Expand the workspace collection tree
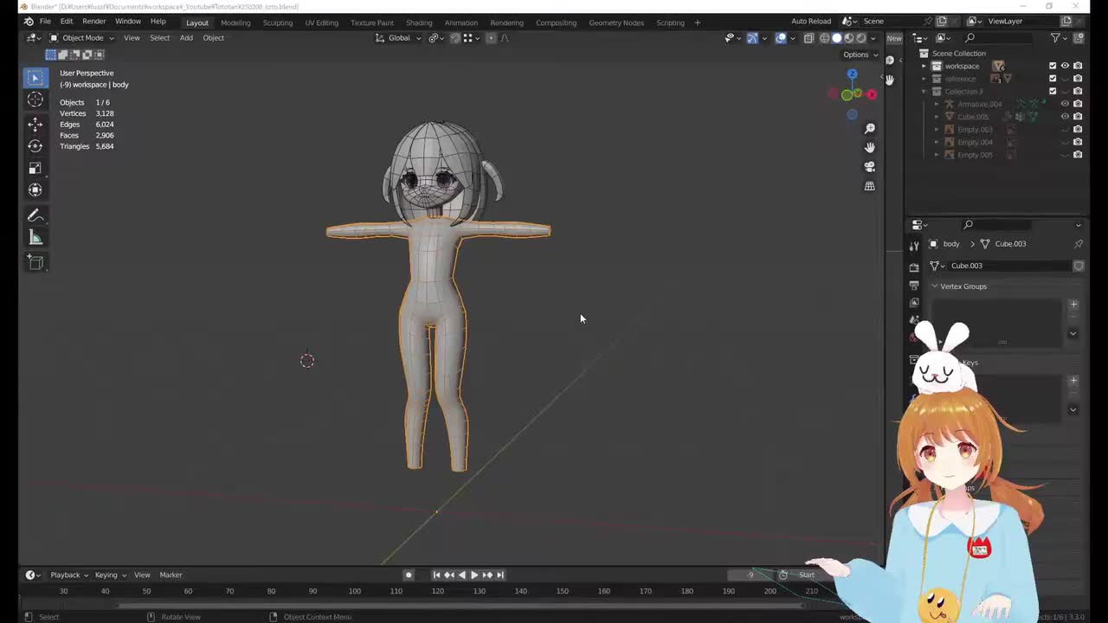The height and width of the screenshot is (623, 1108). (x=924, y=66)
